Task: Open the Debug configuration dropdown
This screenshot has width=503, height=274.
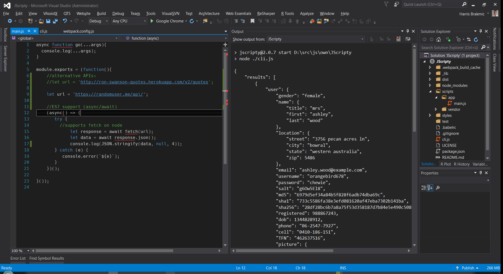Action: (x=98, y=21)
